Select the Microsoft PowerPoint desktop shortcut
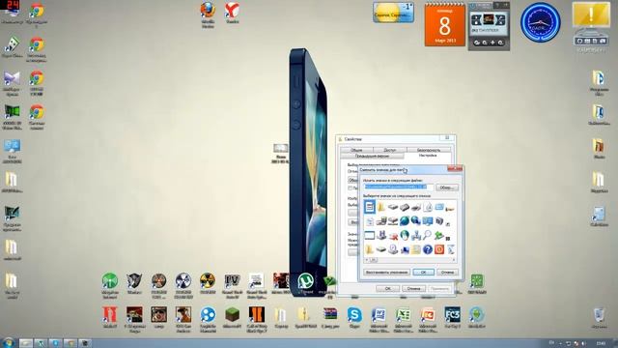The width and height of the screenshot is (618, 348). (428, 319)
